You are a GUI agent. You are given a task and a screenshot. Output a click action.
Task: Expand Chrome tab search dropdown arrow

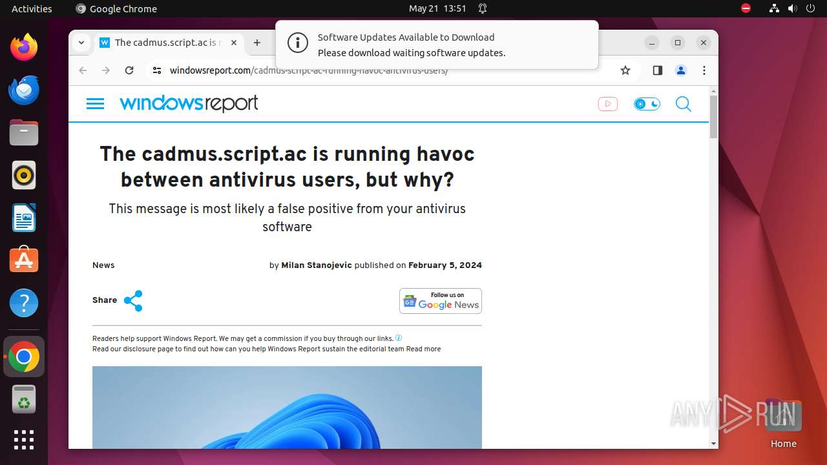coord(81,43)
